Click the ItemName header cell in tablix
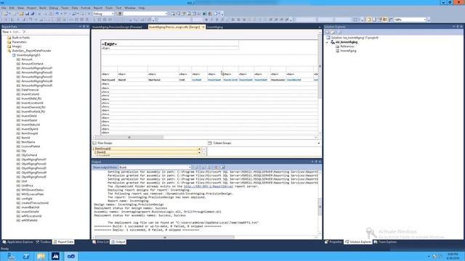Viewport: 465px width, 261px height. pyautogui.click(x=163, y=80)
